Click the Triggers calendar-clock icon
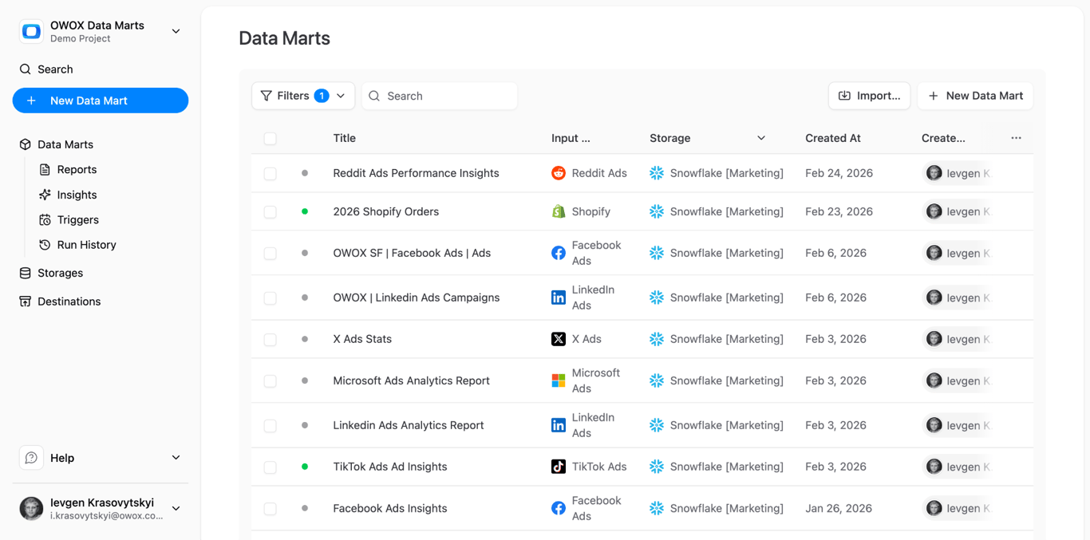This screenshot has height=540, width=1090. pyautogui.click(x=45, y=220)
